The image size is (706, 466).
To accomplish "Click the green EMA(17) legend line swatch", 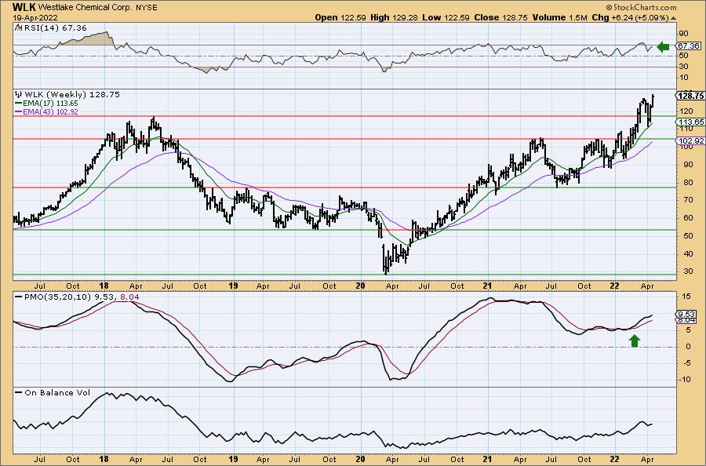I will click(19, 103).
